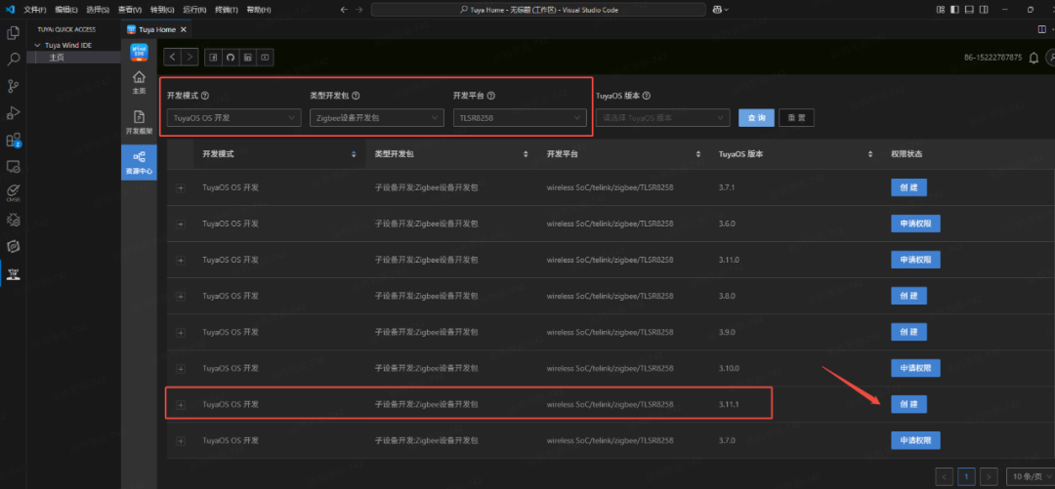Close the Tuya Home tab

point(184,29)
